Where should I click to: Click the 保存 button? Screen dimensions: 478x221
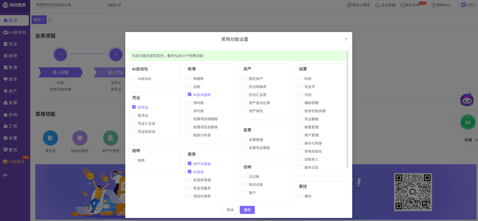[247, 210]
